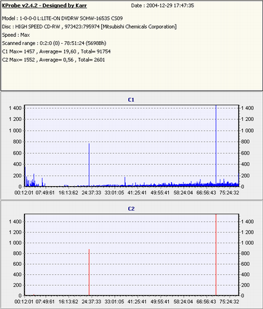Click the tall C1 spike near 66:56:43
Screen dimensions: 263x309
[x=216, y=146]
